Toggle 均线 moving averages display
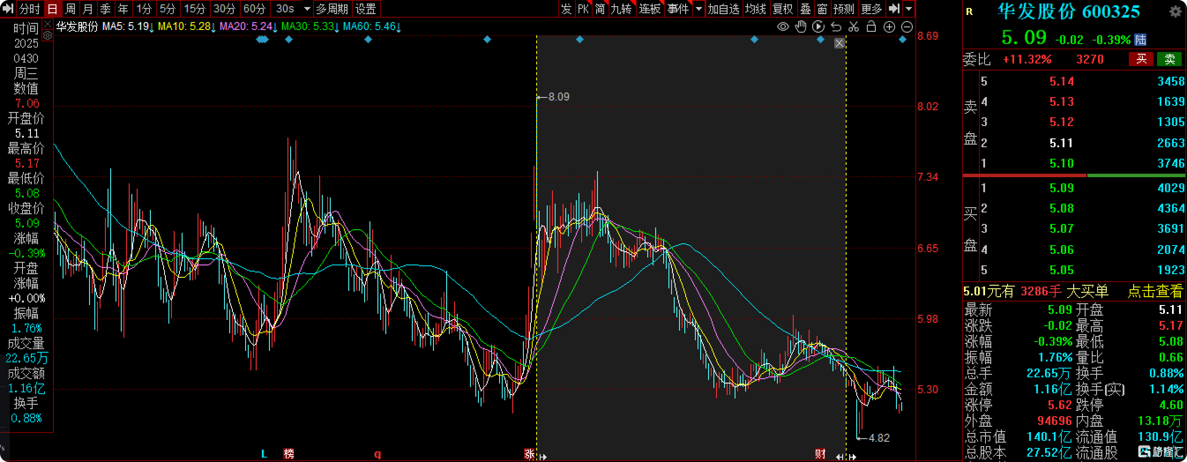Screen dimensions: 1187x462 click(755, 8)
